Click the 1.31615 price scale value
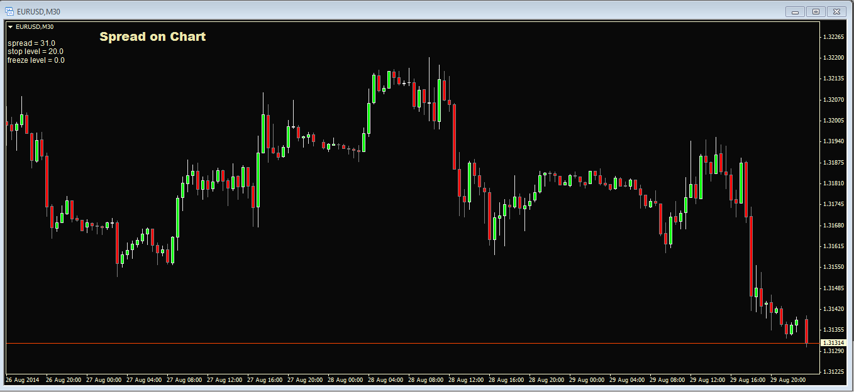 coord(833,246)
